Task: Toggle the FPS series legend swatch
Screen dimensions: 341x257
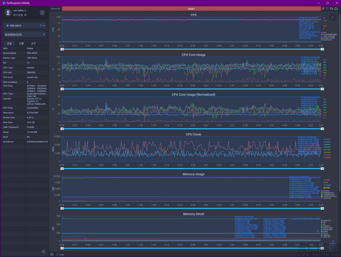Action: coord(322,32)
